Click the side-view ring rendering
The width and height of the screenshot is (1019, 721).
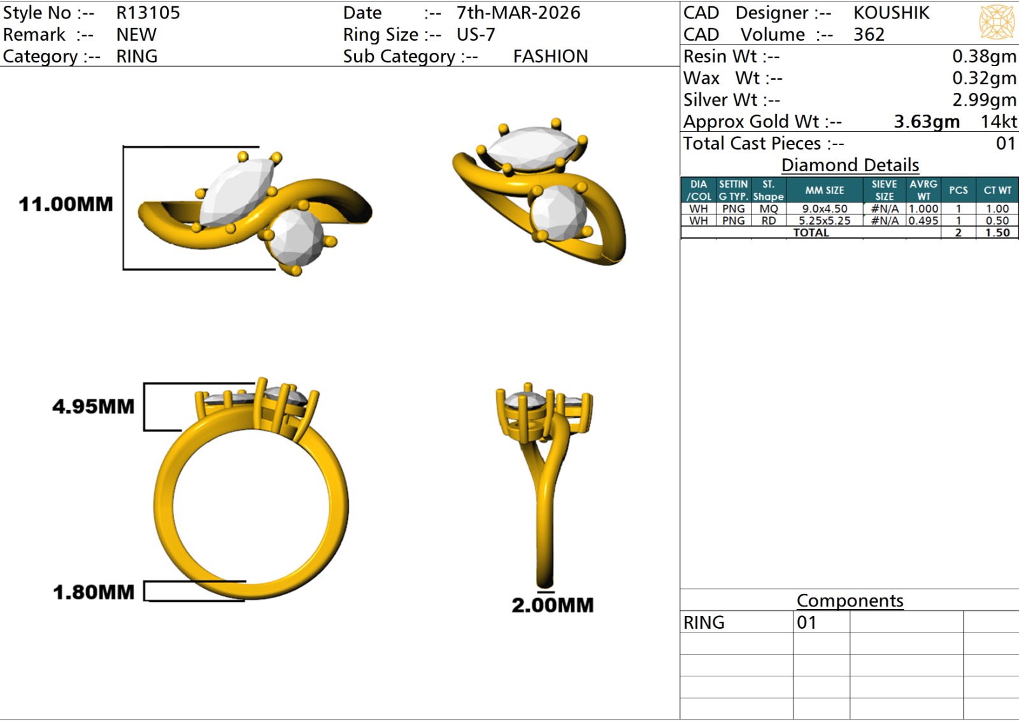pyautogui.click(x=545, y=484)
